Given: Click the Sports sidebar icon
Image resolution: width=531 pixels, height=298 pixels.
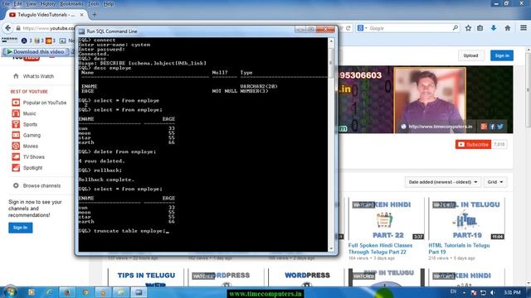Looking at the screenshot, I should click(16, 124).
